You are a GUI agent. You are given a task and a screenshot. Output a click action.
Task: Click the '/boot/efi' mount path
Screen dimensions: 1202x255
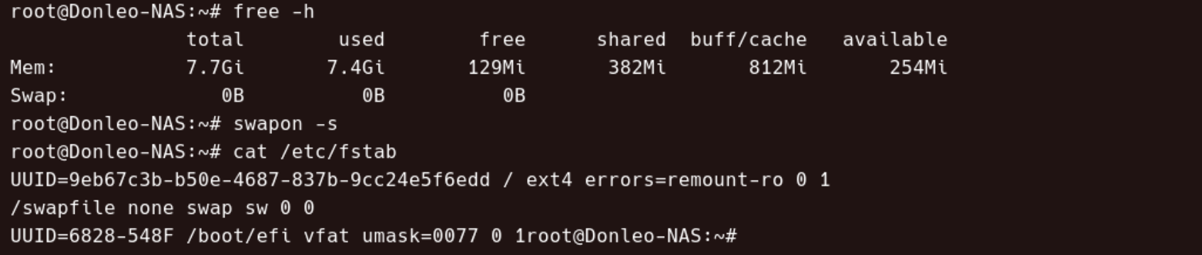(239, 236)
